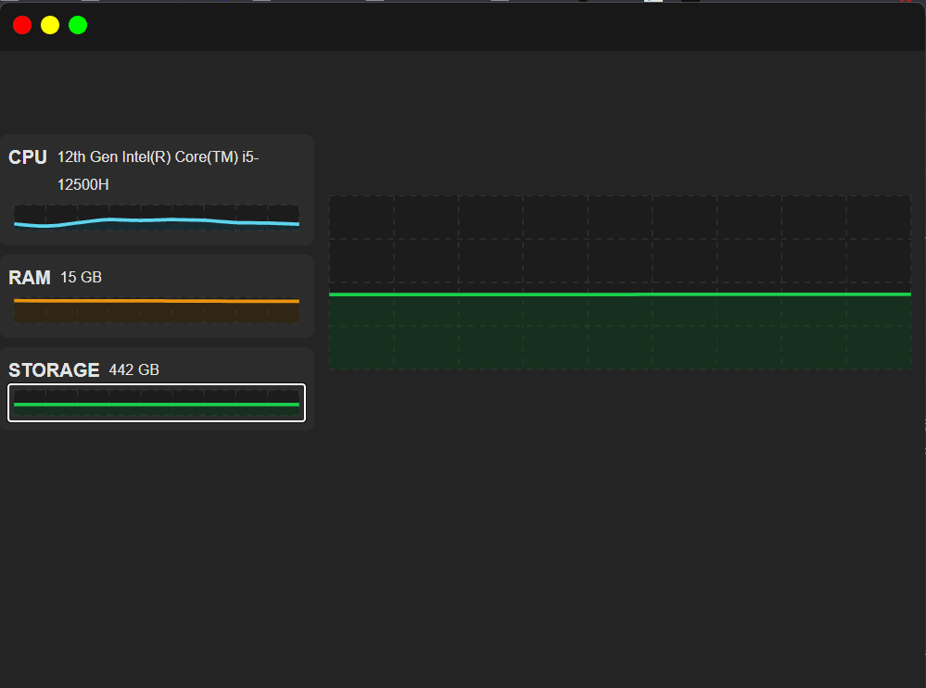Click the '442 GB' storage value
The width and height of the screenshot is (926, 688).
[134, 370]
